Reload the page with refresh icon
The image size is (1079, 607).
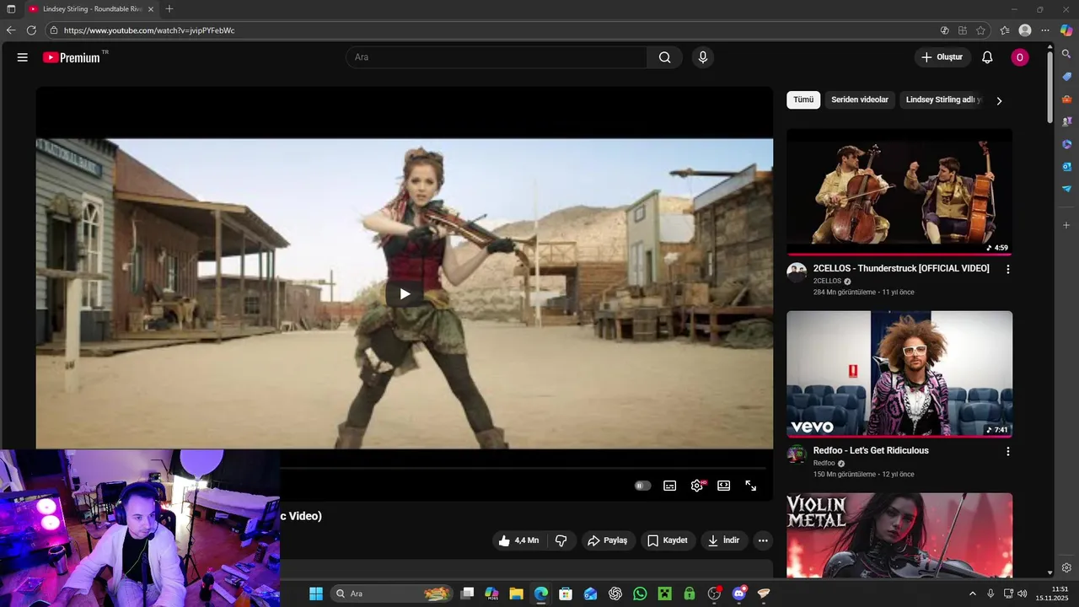click(x=31, y=30)
